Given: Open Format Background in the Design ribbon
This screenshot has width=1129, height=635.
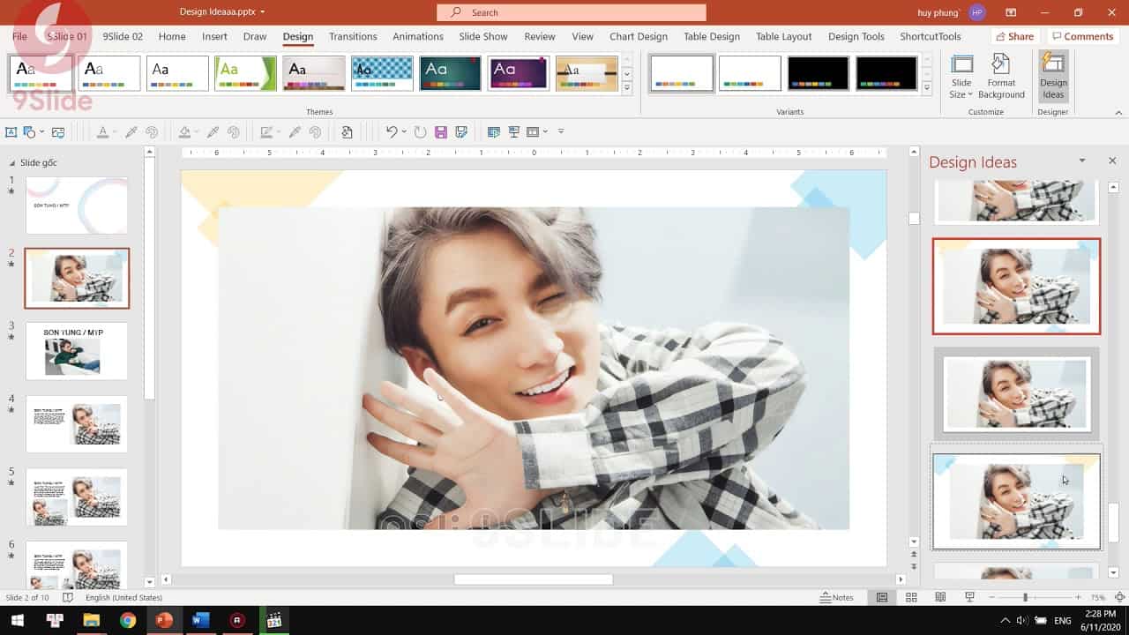Looking at the screenshot, I should click(1001, 75).
